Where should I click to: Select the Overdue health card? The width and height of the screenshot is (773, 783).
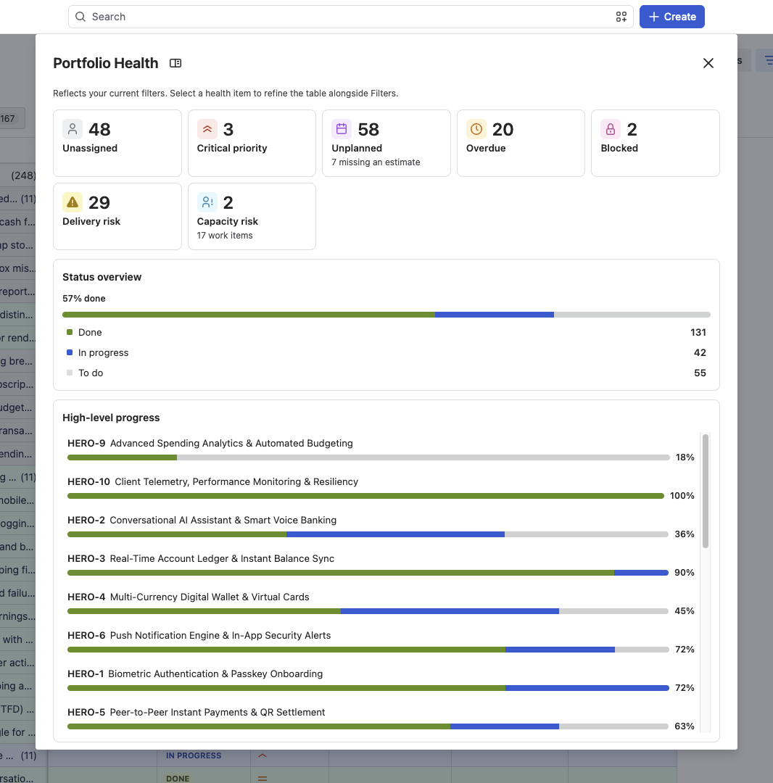[521, 144]
